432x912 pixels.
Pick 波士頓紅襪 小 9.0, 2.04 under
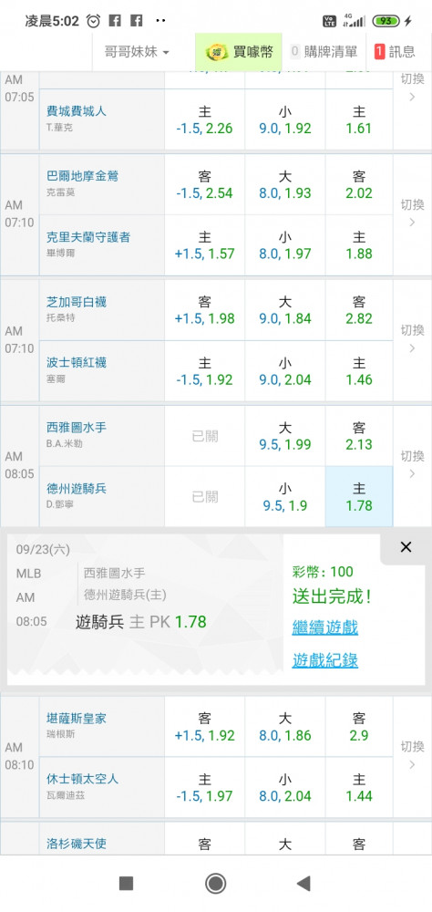285,371
